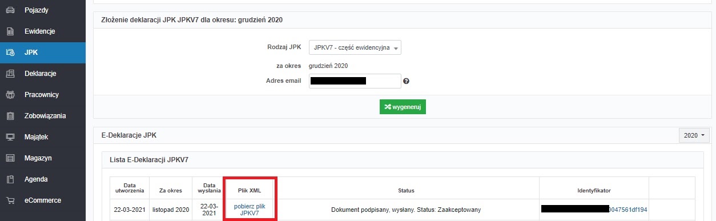
Task: Click the Agenda sidebar icon
Action: (10, 179)
